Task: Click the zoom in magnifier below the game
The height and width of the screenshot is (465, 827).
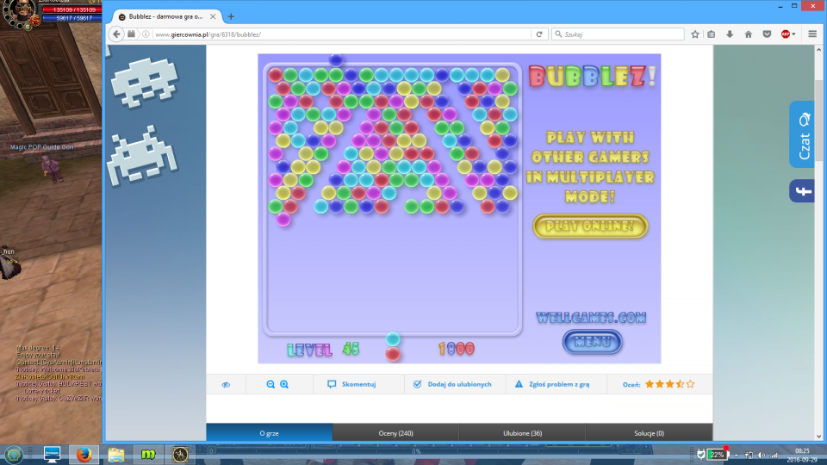Action: (284, 384)
